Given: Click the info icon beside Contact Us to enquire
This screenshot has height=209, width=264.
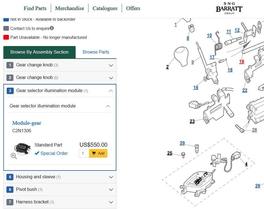Looking at the screenshot, I should 52,28.
